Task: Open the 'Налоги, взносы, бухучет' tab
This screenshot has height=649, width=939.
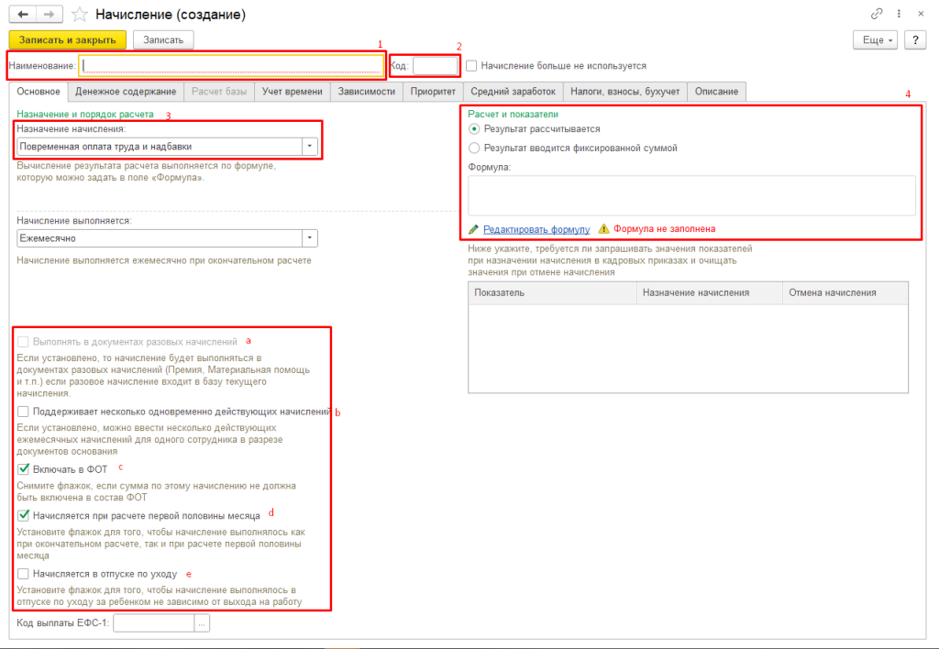Action: click(x=624, y=92)
